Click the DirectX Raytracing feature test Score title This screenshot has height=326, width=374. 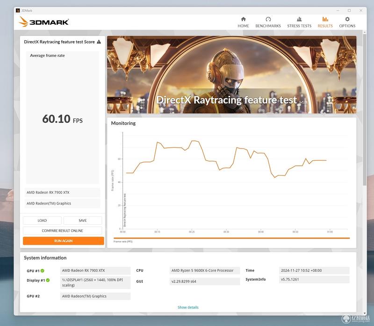[x=59, y=42]
